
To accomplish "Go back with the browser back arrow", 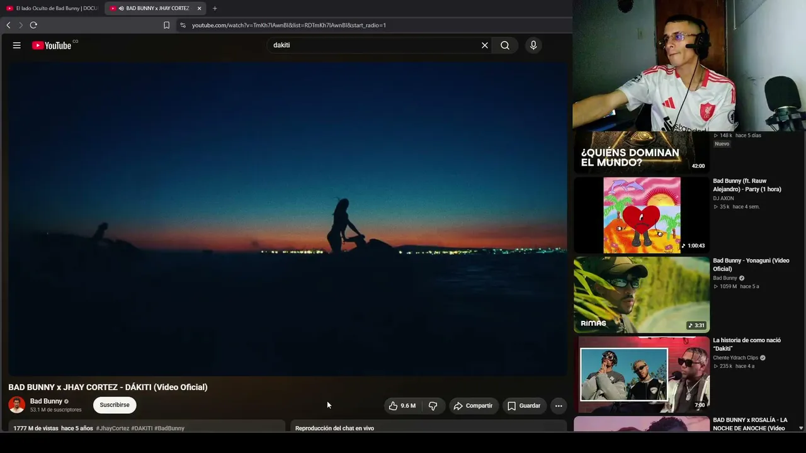I will click(8, 25).
